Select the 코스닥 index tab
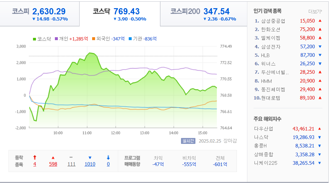The height and width of the screenshot is (184, 330). point(120,14)
